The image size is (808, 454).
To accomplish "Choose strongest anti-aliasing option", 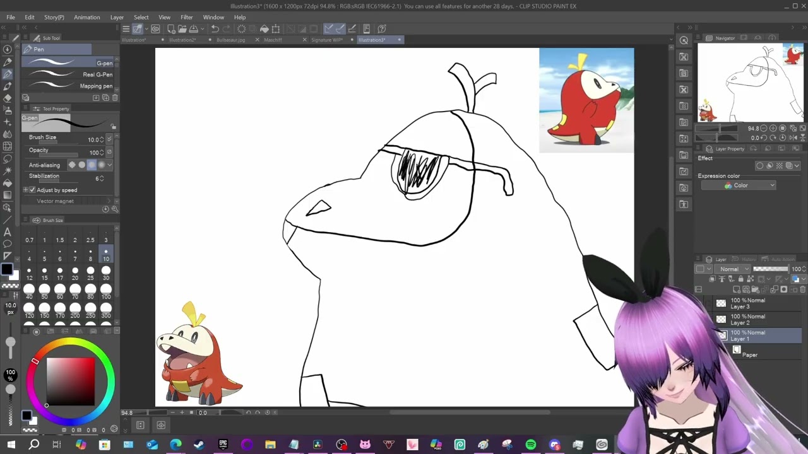I will pos(102,165).
